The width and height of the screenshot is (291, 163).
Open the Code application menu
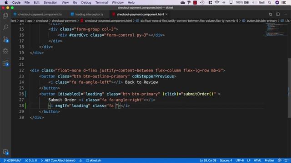pyautogui.click(x=16, y=2)
